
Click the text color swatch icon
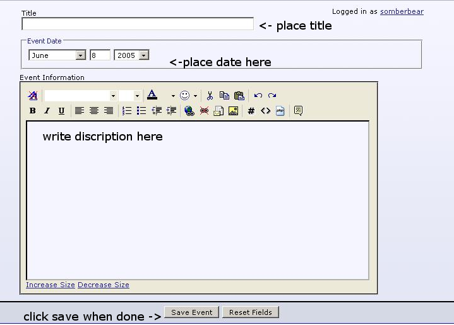pos(152,96)
